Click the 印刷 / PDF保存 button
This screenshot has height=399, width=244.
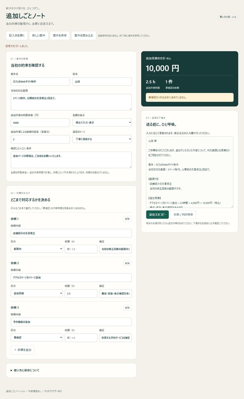[183, 215]
